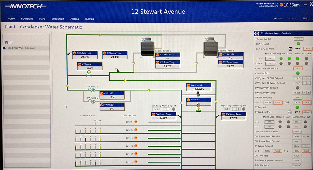This screenshot has height=170, width=313.
Task: Open the Ventilation menu
Action: point(58,19)
